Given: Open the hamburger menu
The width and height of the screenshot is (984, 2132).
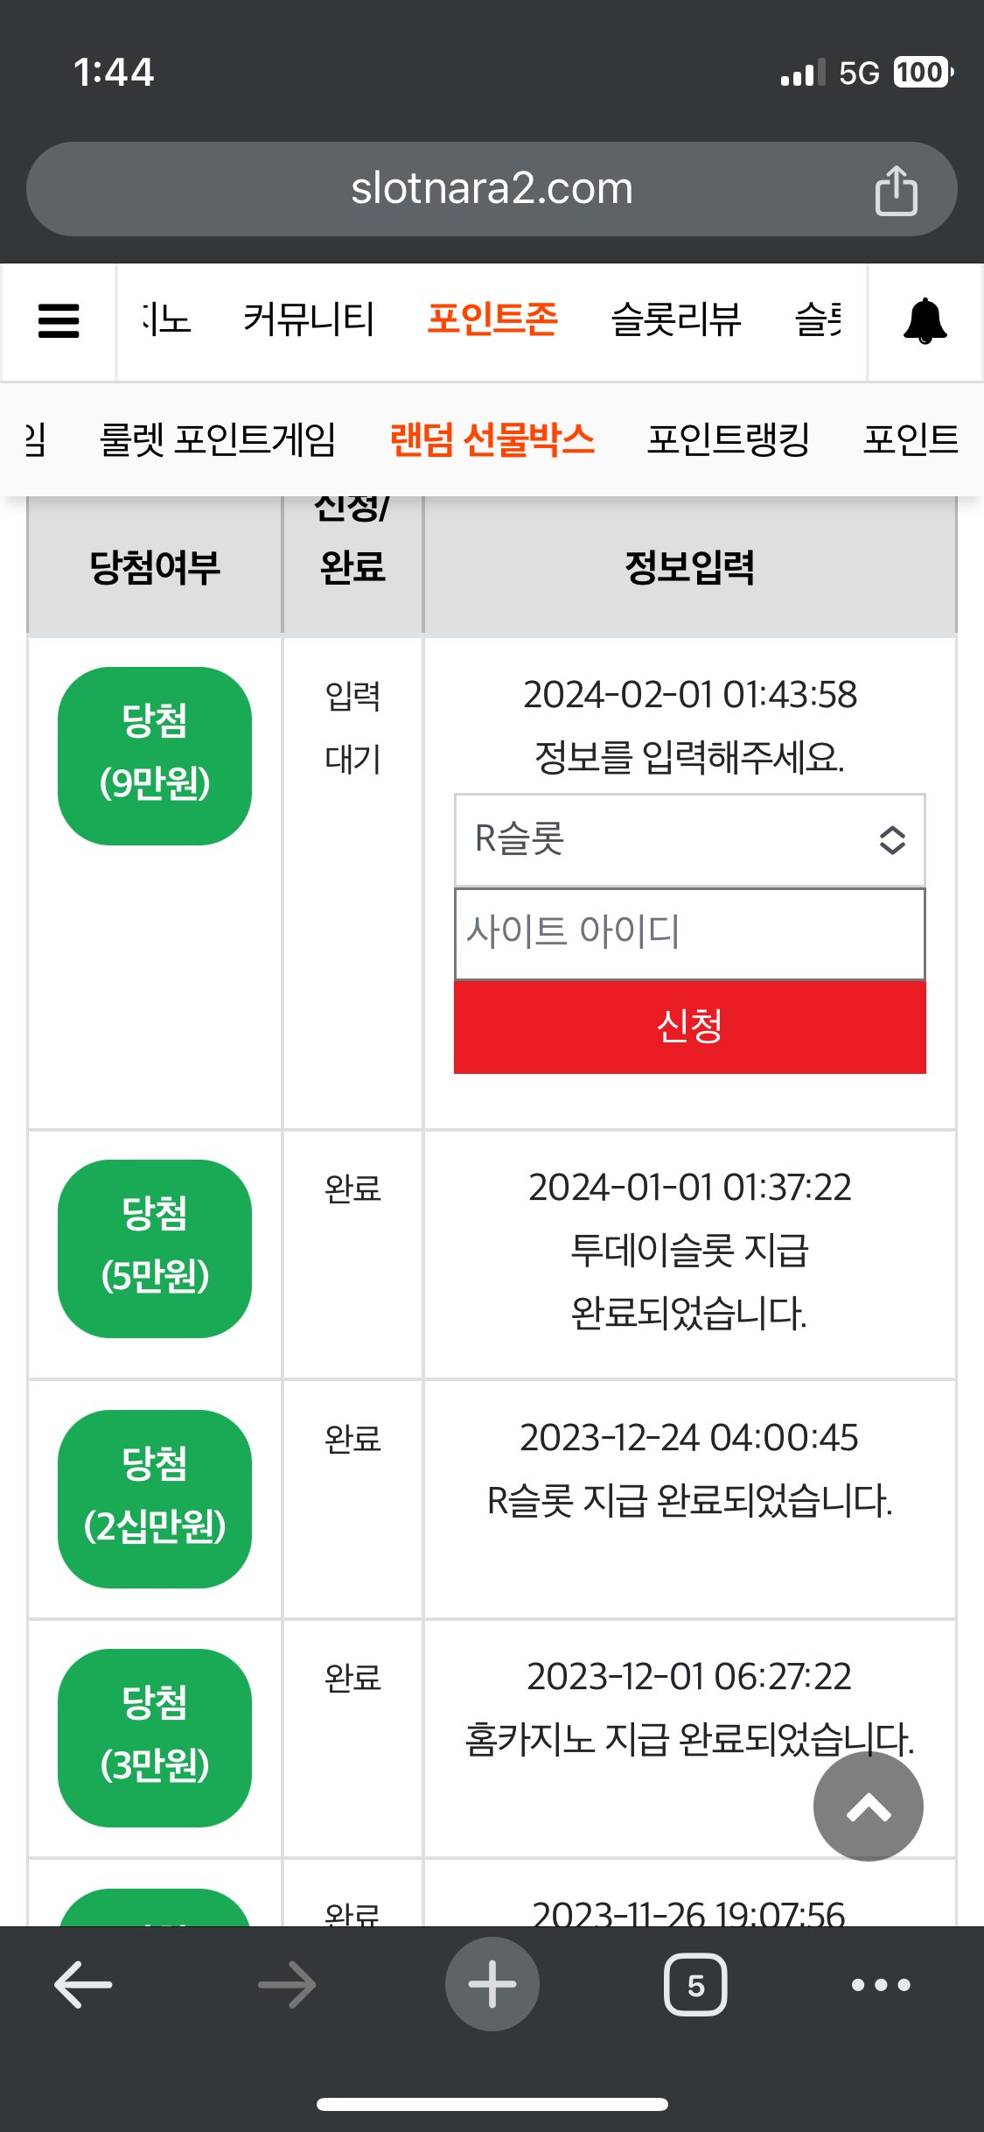Looking at the screenshot, I should (59, 320).
